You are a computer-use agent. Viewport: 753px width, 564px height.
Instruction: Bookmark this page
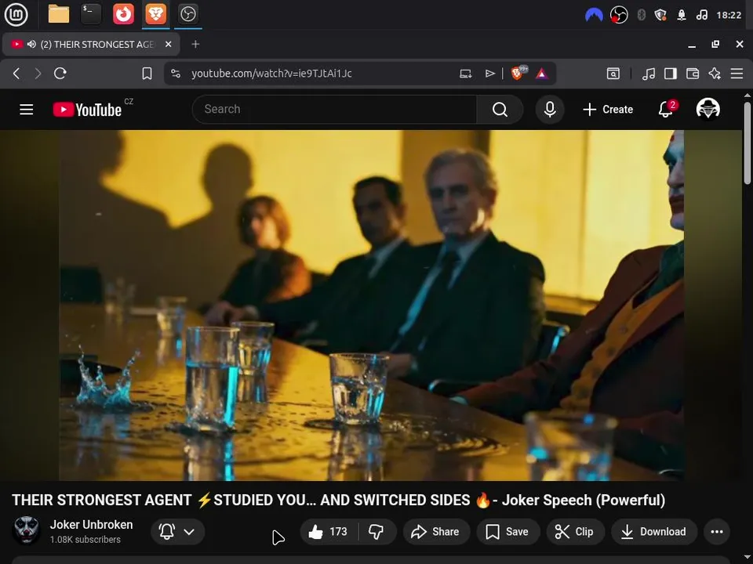147,74
